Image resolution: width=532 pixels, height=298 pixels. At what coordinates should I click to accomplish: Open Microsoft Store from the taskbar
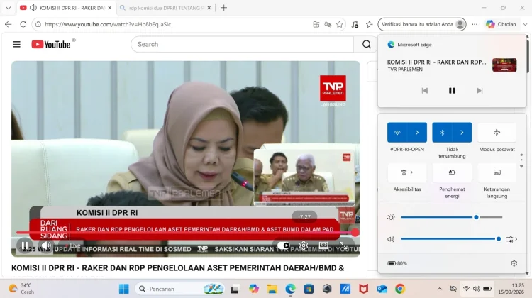(309, 289)
